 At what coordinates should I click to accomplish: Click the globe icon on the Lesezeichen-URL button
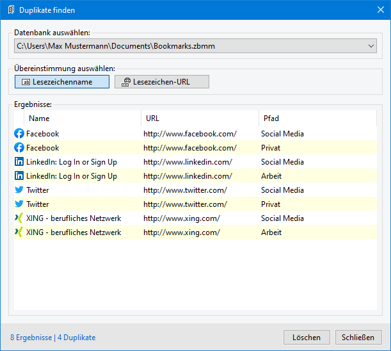pyautogui.click(x=126, y=82)
